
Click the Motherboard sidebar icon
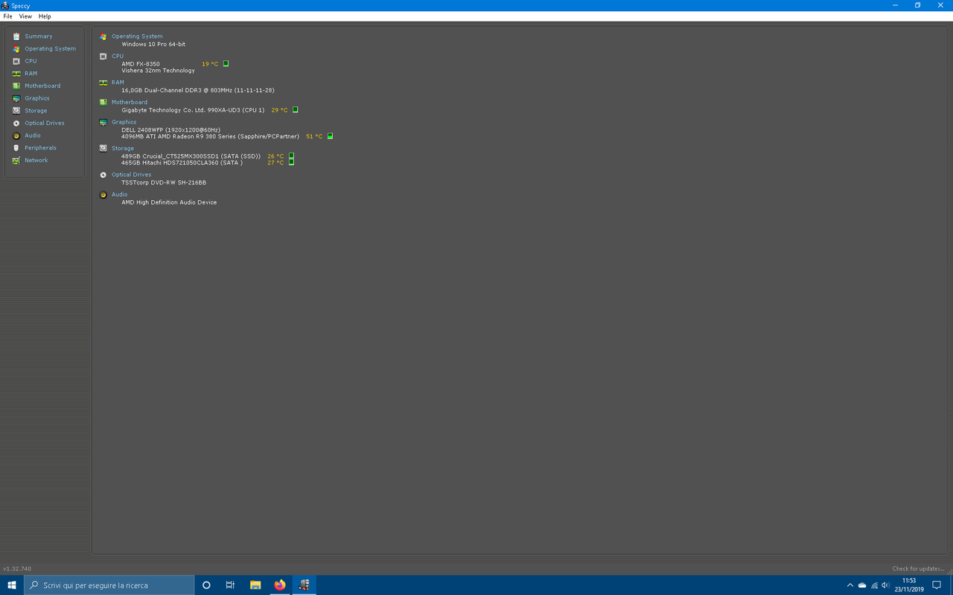pyautogui.click(x=16, y=86)
